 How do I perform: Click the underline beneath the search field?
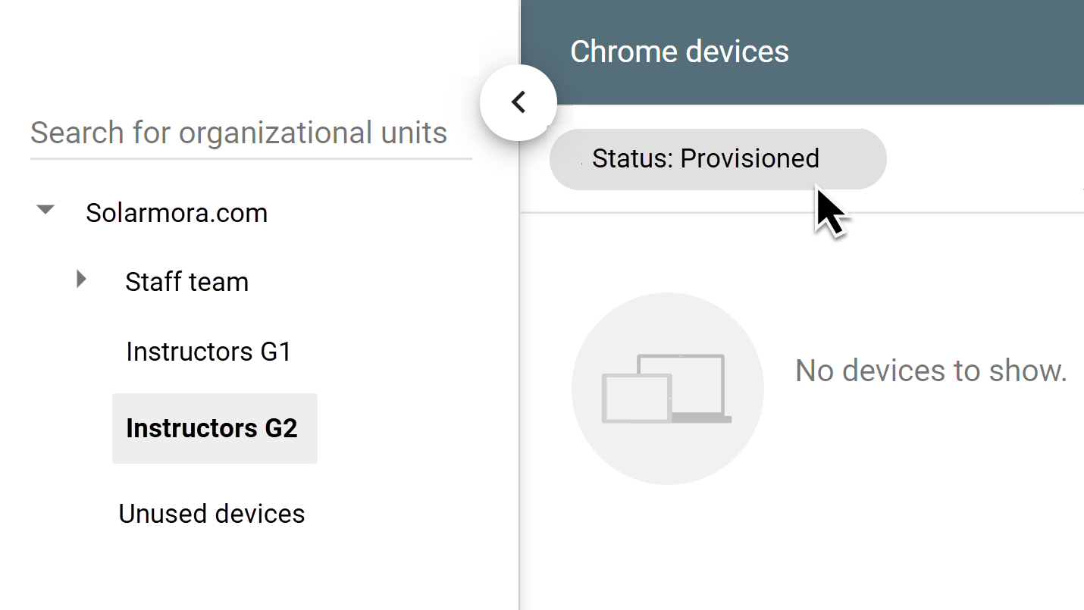click(251, 159)
